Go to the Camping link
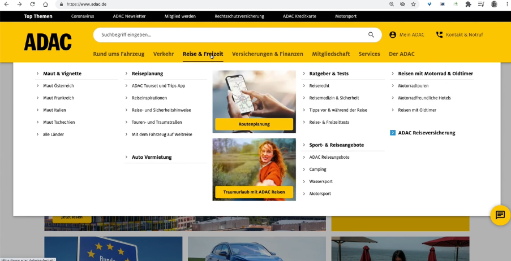Screen dimensions: 511x261 click(x=317, y=169)
